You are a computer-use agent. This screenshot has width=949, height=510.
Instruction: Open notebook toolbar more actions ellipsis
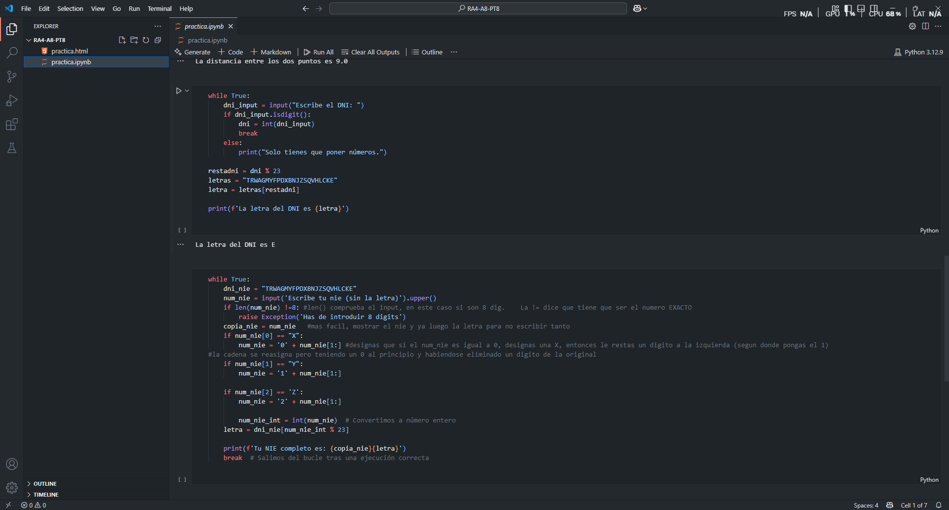454,52
